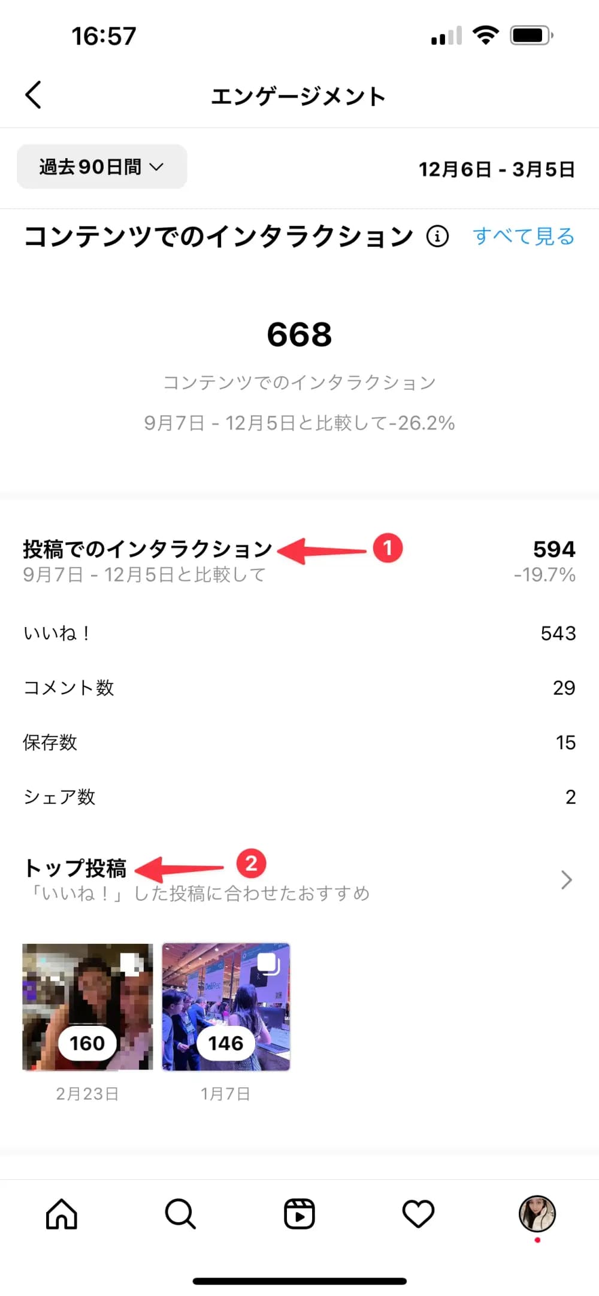
Task: Go to the Home tab icon
Action: (62, 1214)
